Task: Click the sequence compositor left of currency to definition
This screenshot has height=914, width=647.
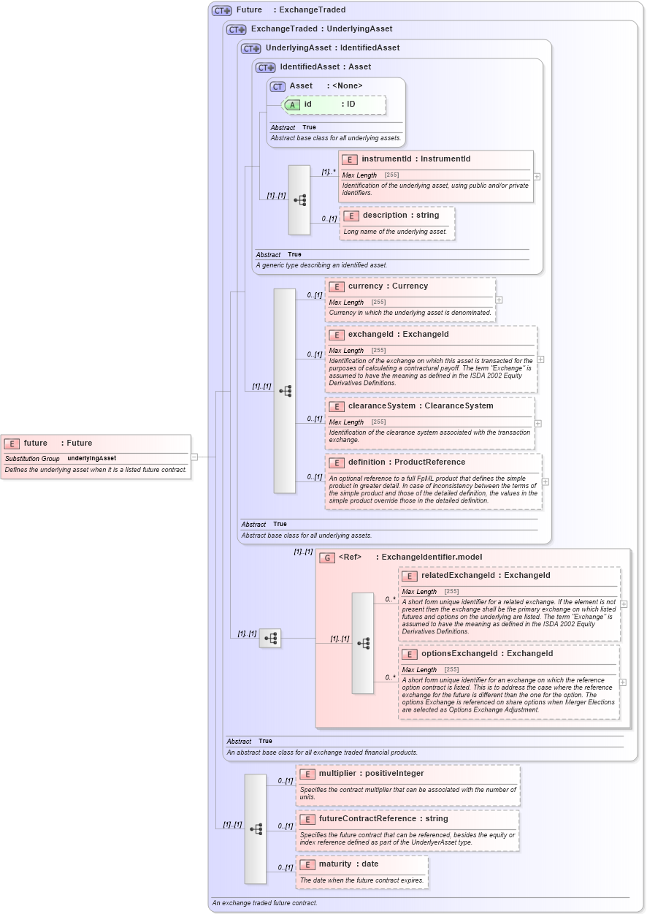Action: 285,391
